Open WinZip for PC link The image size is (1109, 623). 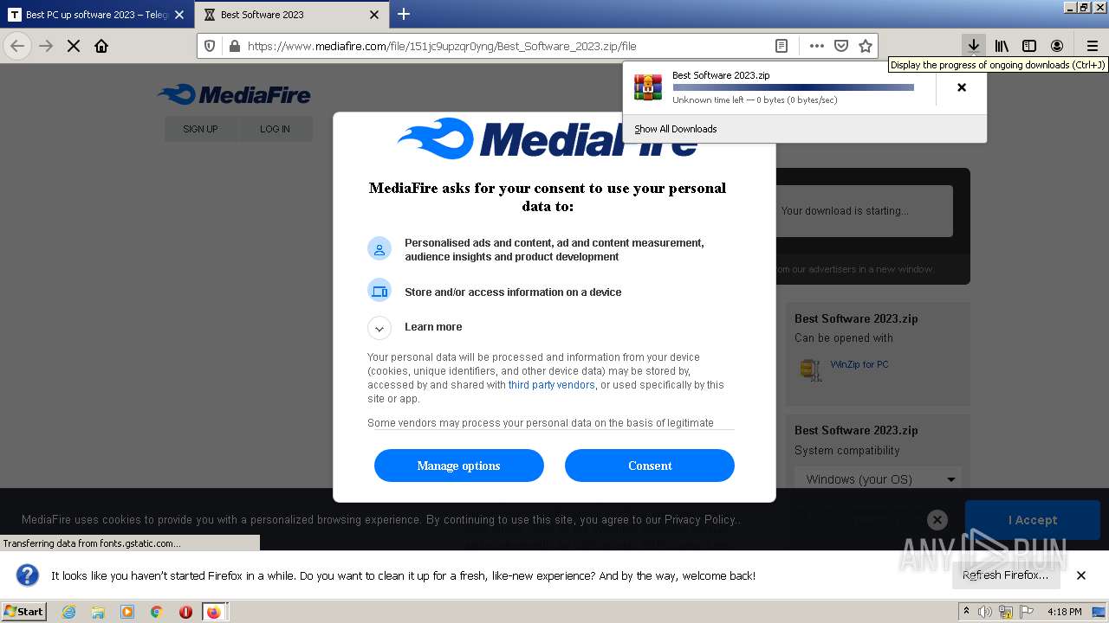tap(859, 364)
